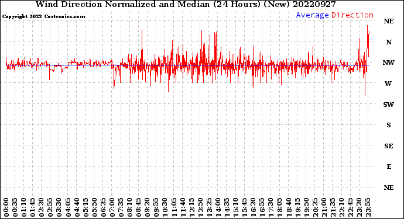Click the bottom 'NE' axis label
Screen dimensions: 404x219
click(389, 187)
